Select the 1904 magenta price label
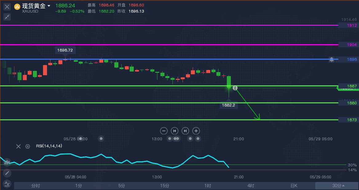Viewport: 359px width, 190px height. (348, 45)
